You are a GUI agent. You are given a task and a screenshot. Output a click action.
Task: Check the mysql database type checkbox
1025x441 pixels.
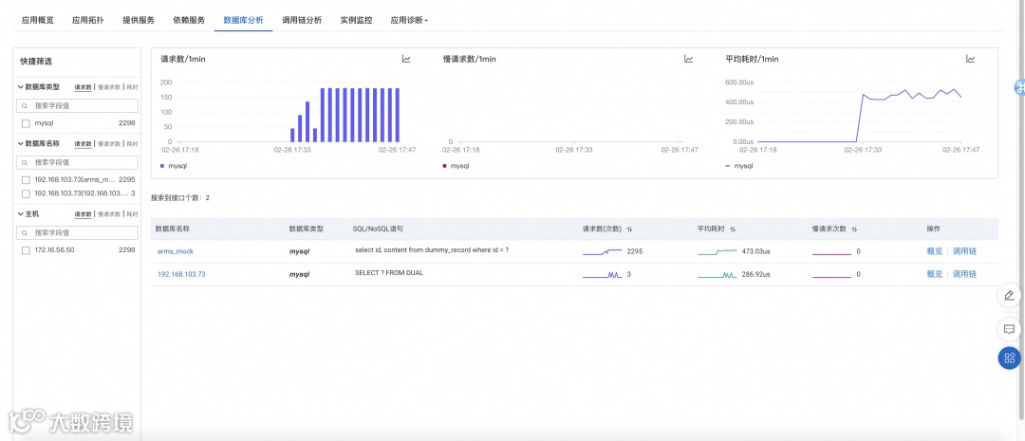(x=26, y=123)
